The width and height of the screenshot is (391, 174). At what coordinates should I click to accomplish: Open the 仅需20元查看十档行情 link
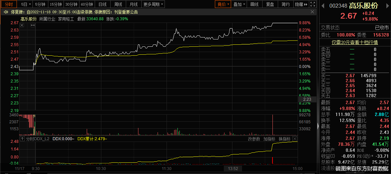355,42
